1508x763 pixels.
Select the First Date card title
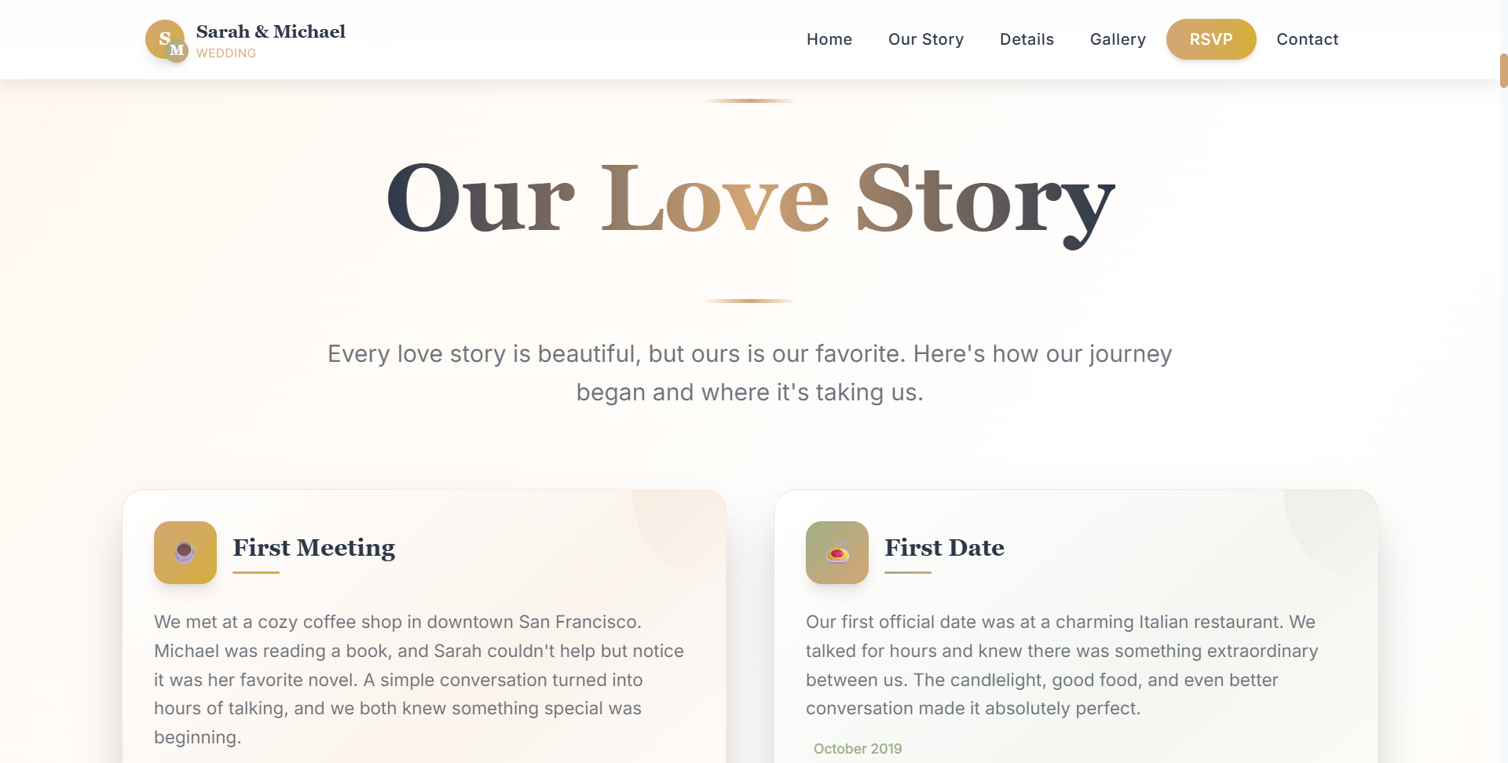944,547
